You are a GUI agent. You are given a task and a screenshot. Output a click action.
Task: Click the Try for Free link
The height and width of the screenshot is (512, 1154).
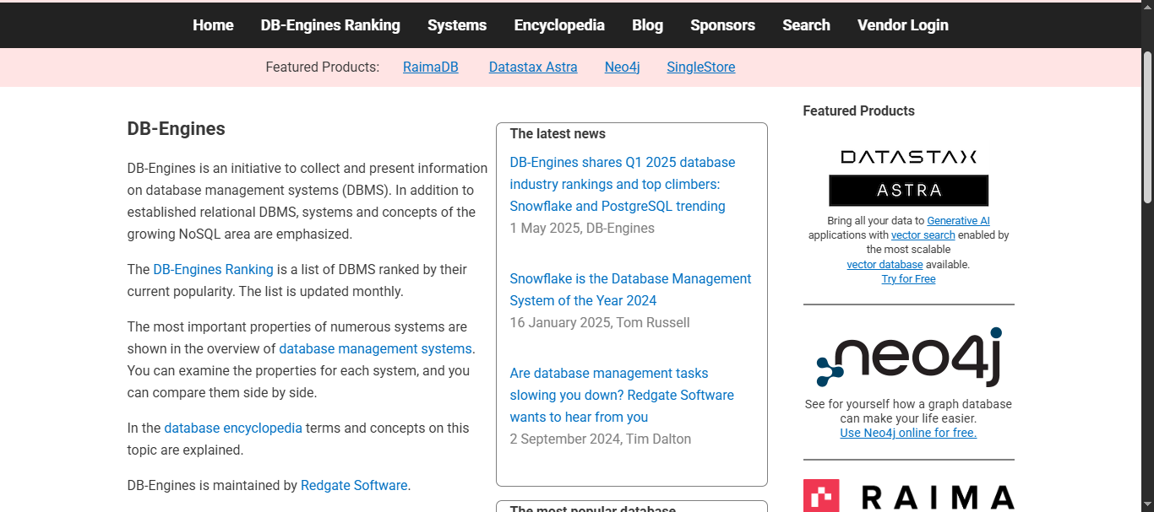pyautogui.click(x=908, y=279)
